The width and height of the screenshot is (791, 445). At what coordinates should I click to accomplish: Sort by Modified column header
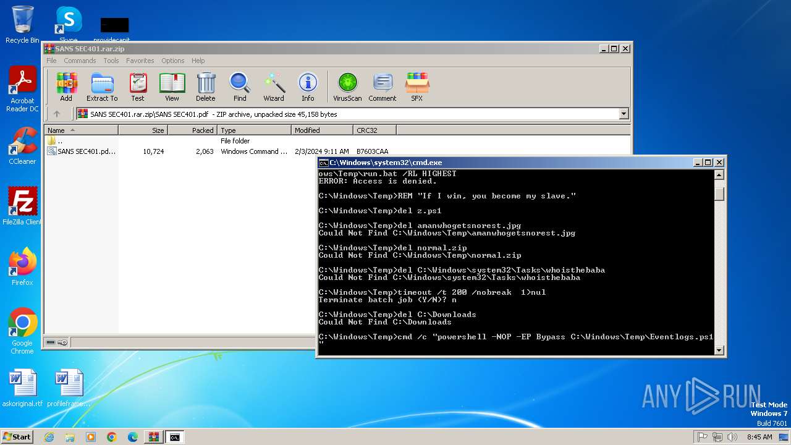coord(322,130)
